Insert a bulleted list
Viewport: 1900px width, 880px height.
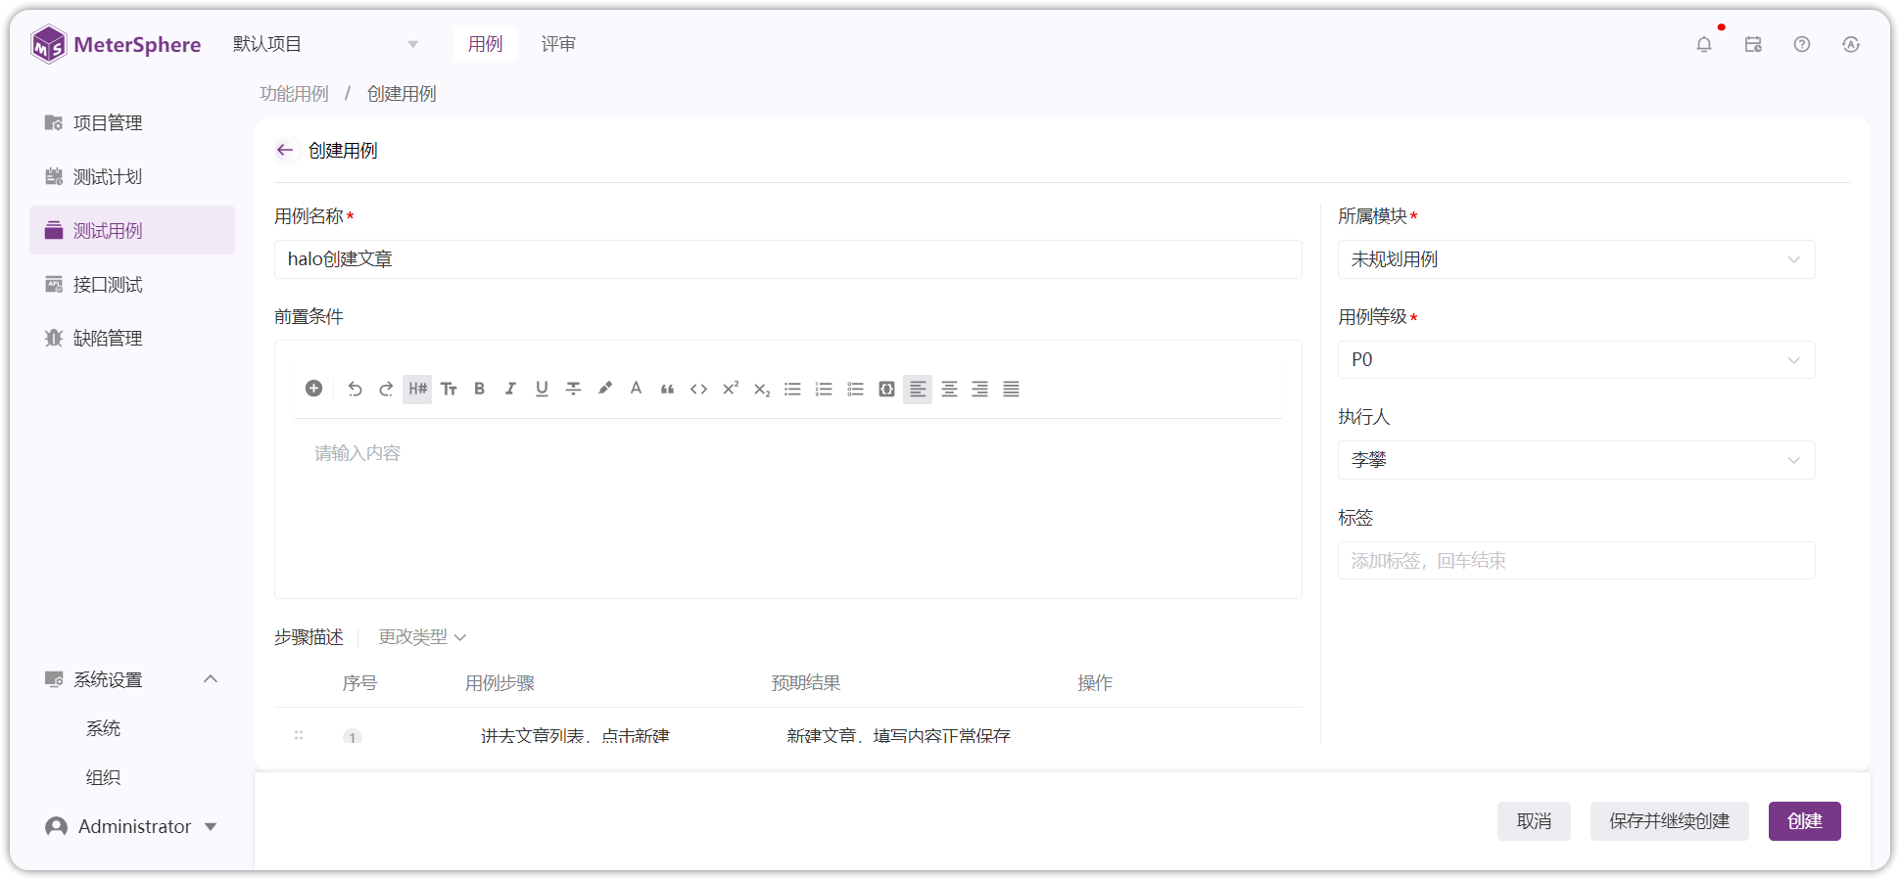(792, 389)
